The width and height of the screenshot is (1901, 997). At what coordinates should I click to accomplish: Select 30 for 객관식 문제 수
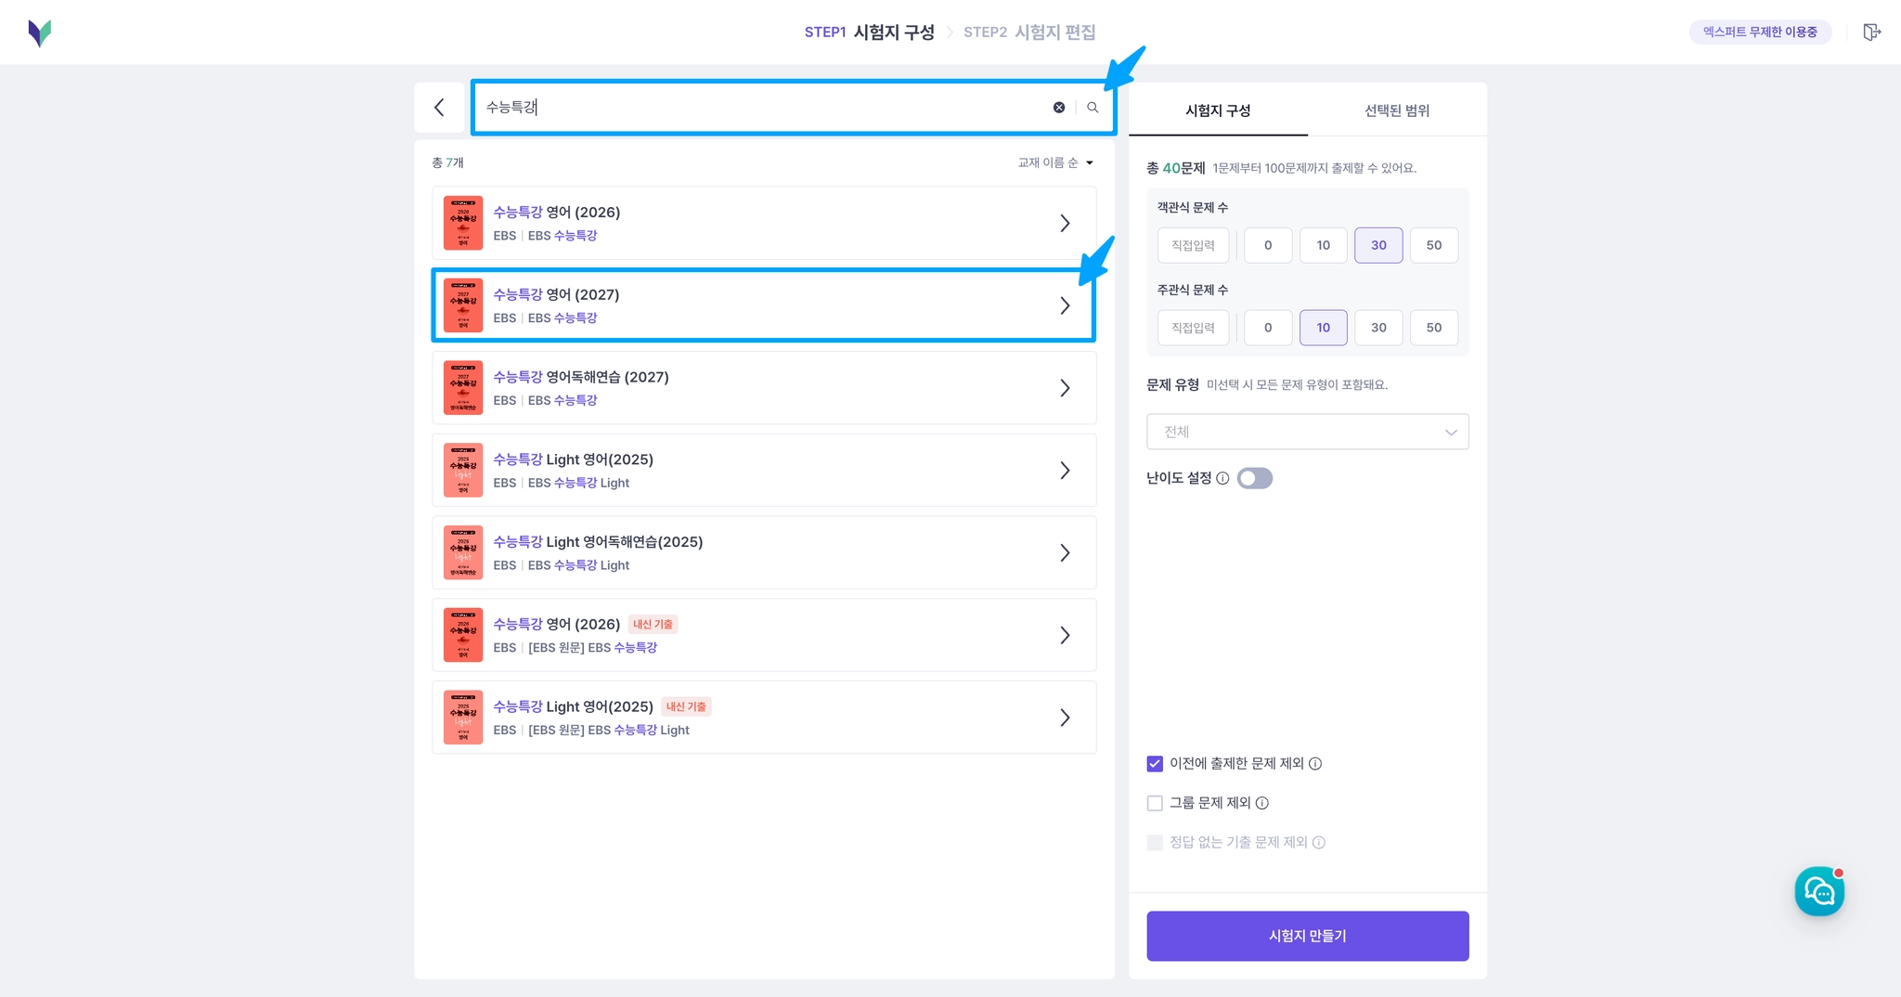coord(1378,245)
